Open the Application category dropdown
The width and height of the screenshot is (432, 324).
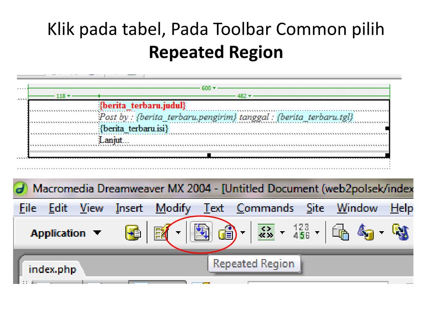[66, 233]
